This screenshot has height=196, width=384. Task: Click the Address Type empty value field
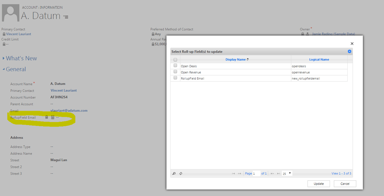point(52,147)
